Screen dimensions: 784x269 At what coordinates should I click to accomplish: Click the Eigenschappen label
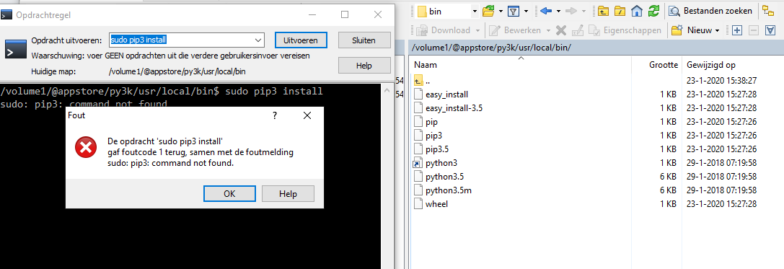633,30
